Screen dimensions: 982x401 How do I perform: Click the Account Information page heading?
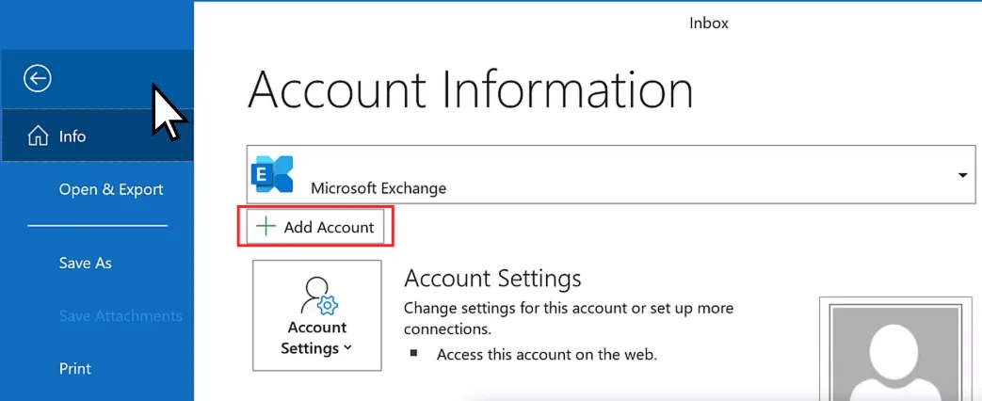tap(470, 91)
